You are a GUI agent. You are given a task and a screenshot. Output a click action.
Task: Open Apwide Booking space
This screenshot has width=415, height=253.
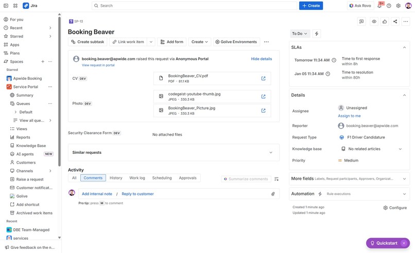coord(27,78)
